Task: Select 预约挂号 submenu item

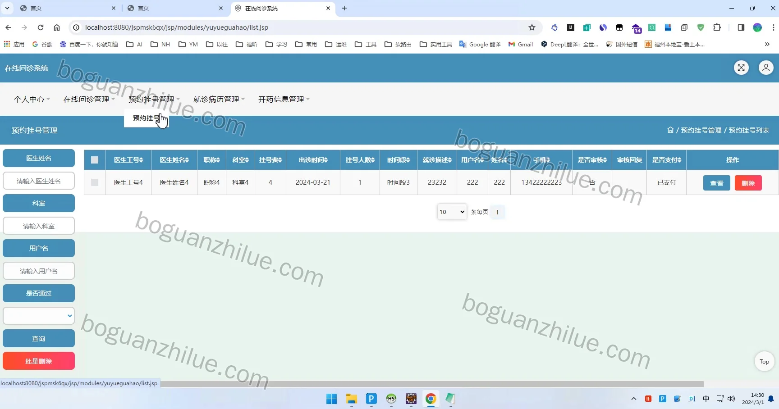Action: click(147, 118)
